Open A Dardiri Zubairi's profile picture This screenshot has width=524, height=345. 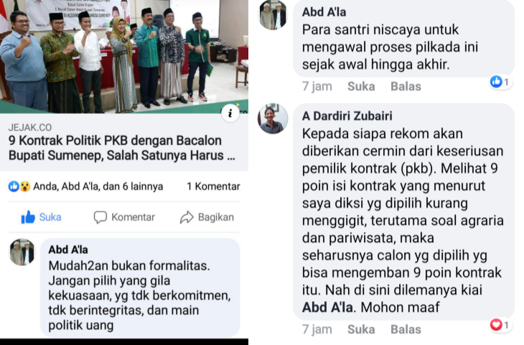click(273, 119)
